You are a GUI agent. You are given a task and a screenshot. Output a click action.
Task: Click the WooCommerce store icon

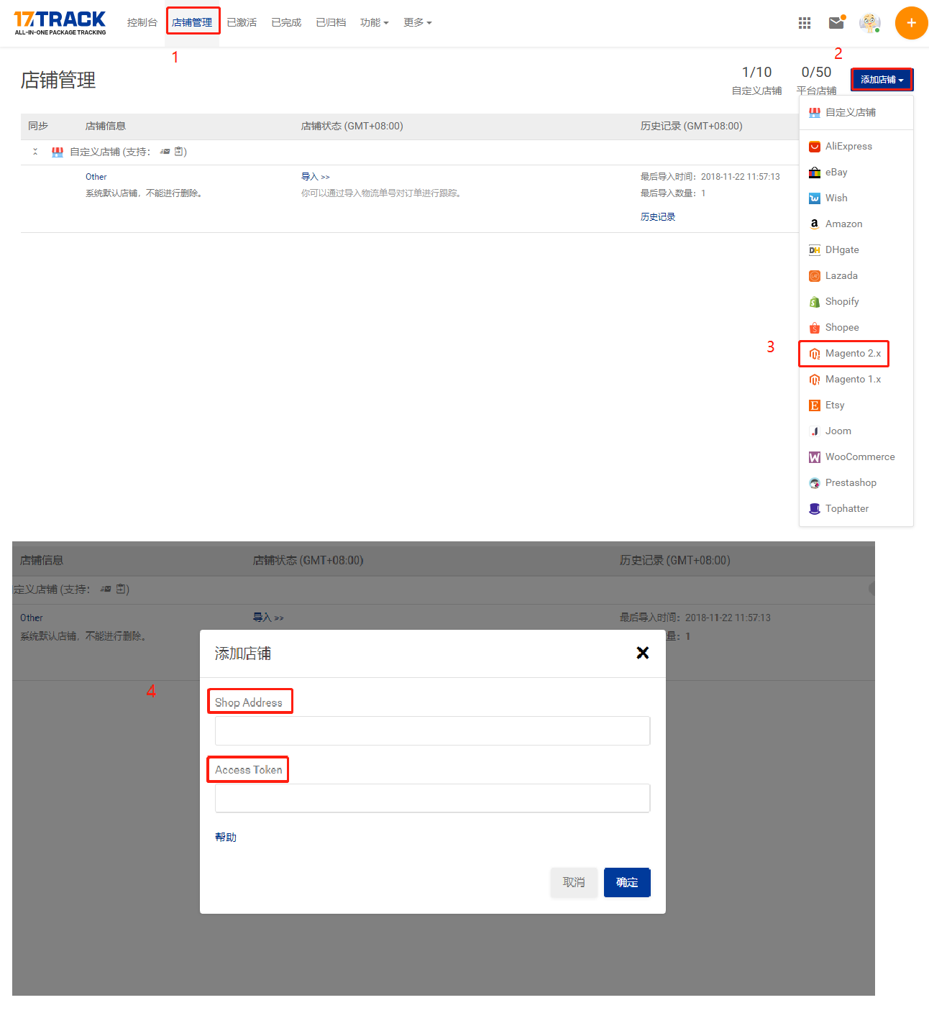coord(815,457)
